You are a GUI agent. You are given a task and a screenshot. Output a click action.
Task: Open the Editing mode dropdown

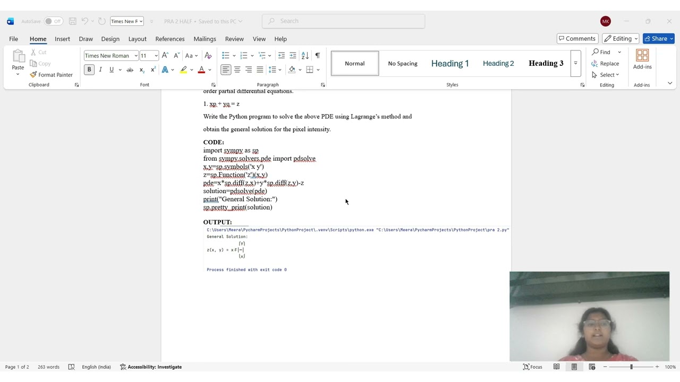[620, 39]
